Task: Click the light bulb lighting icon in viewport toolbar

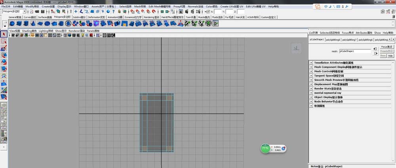Action: [x=82, y=35]
